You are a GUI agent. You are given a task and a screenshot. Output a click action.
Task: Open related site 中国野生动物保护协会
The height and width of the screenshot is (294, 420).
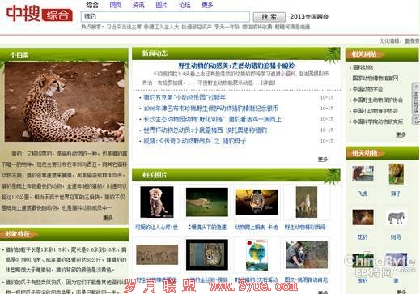[378, 100]
